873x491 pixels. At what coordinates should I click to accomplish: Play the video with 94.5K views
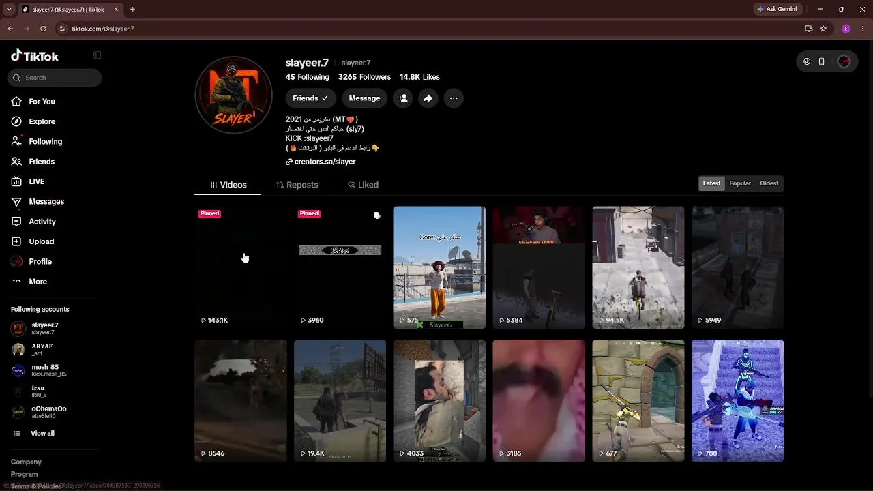pos(638,267)
